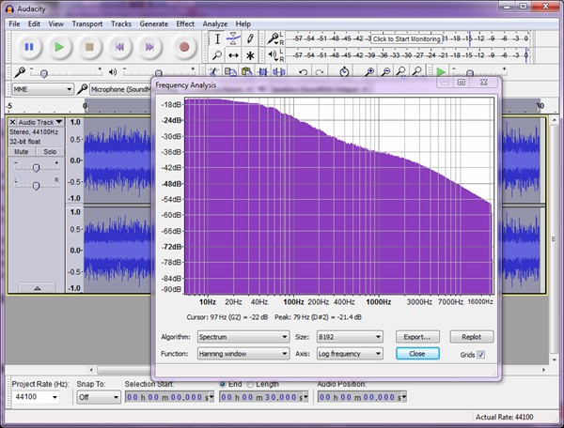Select the Time Shift tool

(x=233, y=55)
